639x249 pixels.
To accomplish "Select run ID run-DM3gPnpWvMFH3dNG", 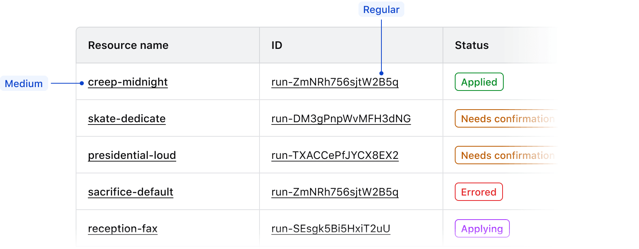I will point(341,118).
